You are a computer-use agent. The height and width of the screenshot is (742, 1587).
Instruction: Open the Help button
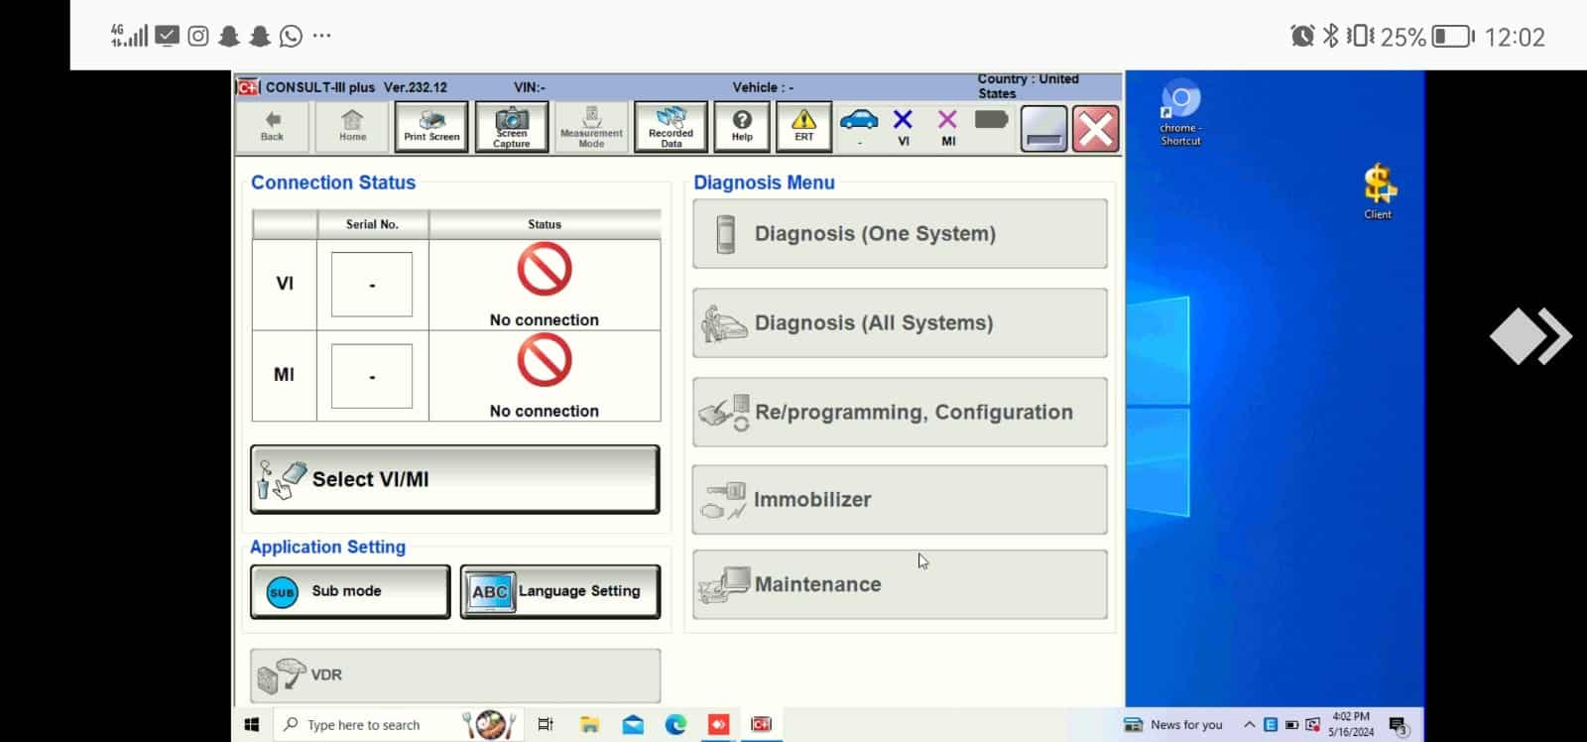point(742,127)
